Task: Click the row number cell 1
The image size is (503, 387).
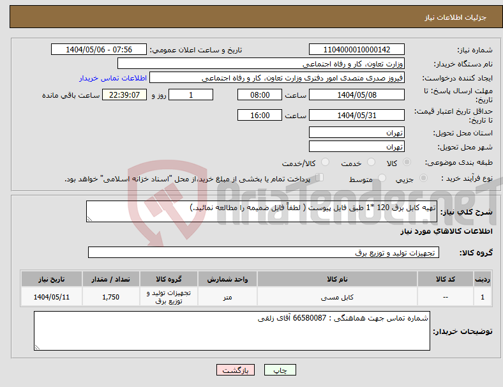Action: point(483,297)
